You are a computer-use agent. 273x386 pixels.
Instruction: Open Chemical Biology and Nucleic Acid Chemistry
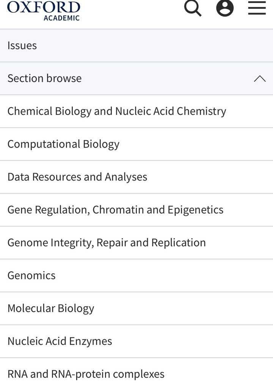tap(116, 111)
